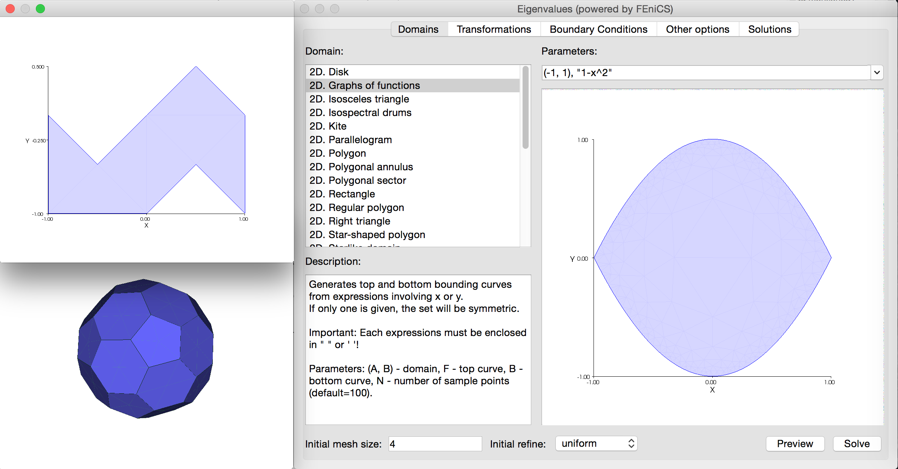Switch to the Other options tab
This screenshot has width=898, height=469.
[x=697, y=29]
